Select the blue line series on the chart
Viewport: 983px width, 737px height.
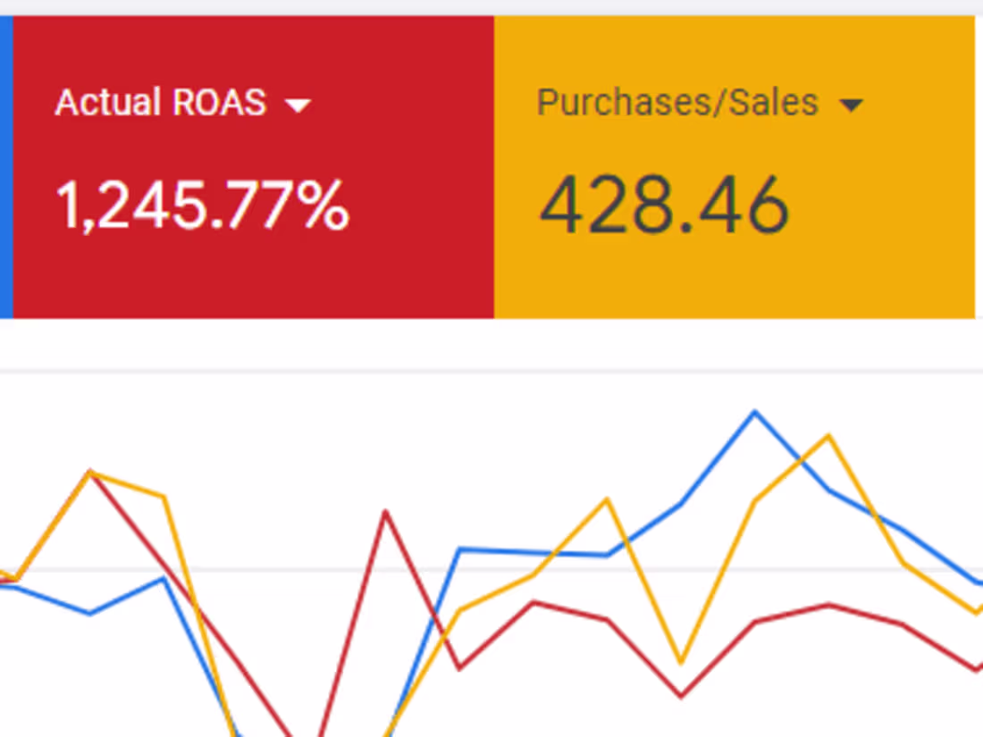(x=500, y=550)
